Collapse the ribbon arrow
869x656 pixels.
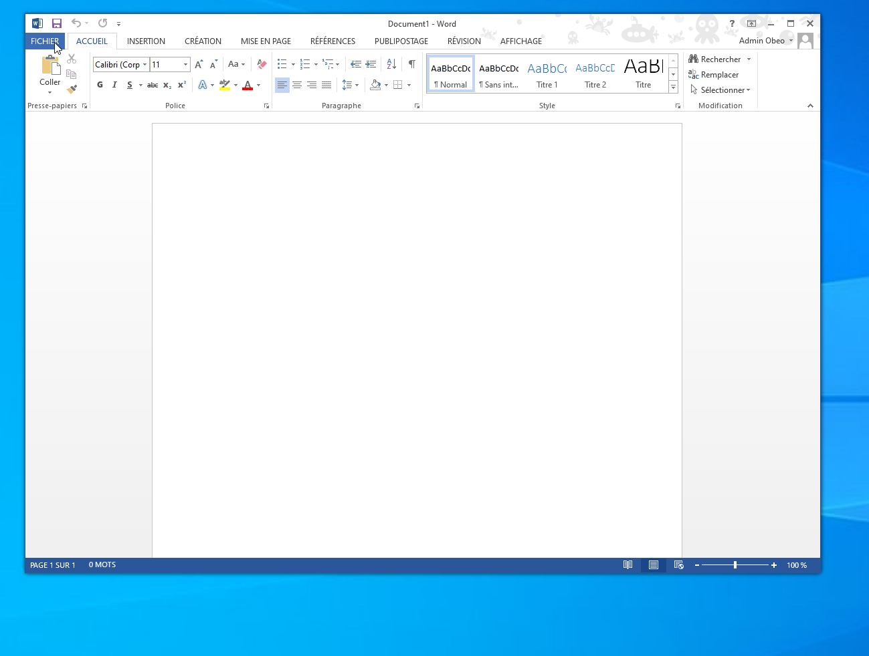tap(810, 106)
